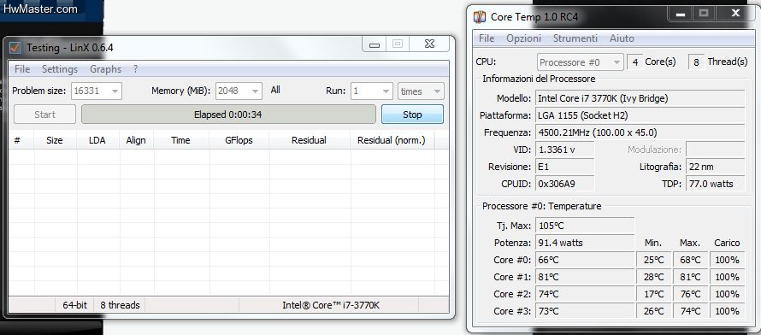This screenshot has width=761, height=335.
Task: Click the Tj. Max value 105°C
Action: [x=585, y=226]
